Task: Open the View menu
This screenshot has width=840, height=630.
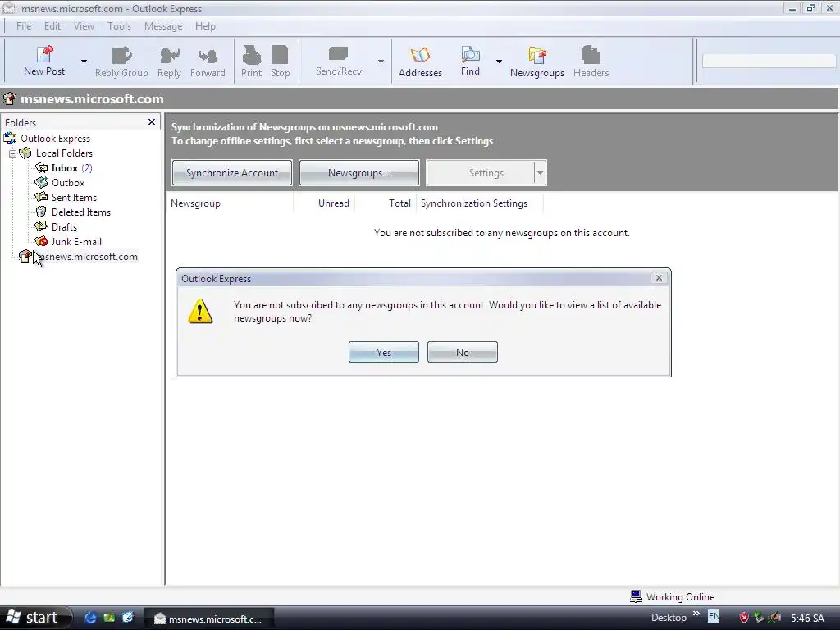Action: [x=84, y=26]
